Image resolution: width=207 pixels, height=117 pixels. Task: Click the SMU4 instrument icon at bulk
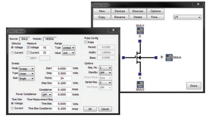169,57
